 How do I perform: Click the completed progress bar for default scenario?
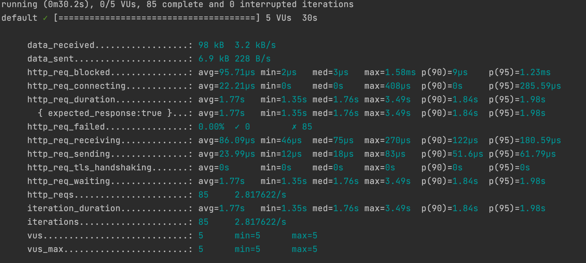157,18
